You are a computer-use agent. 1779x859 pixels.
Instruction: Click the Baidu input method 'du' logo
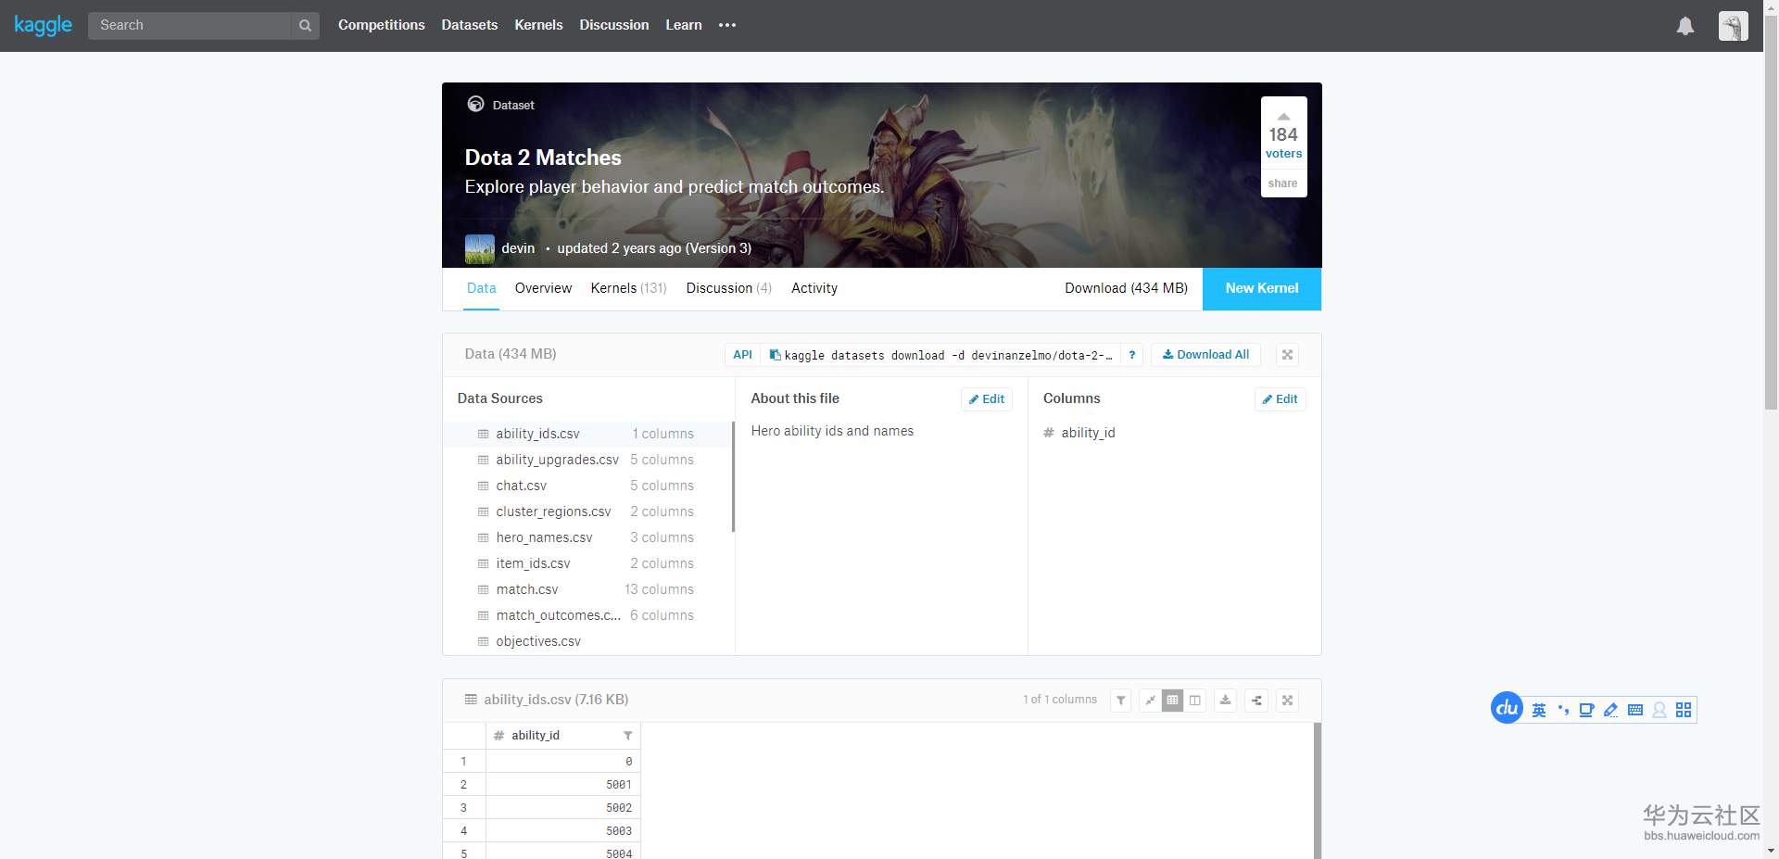[1507, 709]
